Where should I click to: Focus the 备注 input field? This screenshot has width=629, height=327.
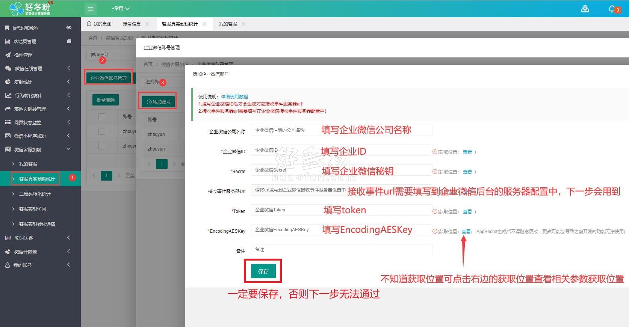342,250
